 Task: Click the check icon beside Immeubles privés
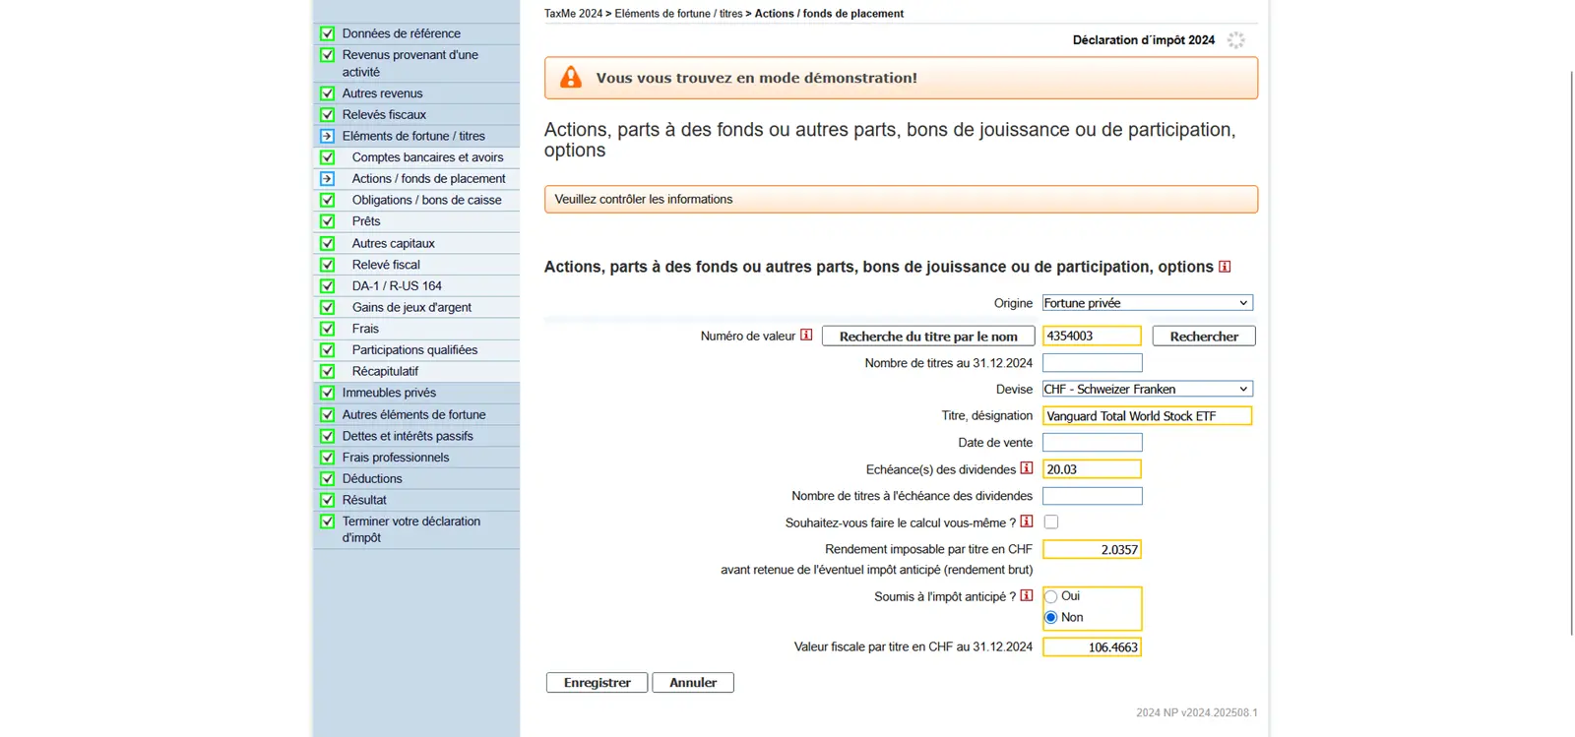point(328,393)
